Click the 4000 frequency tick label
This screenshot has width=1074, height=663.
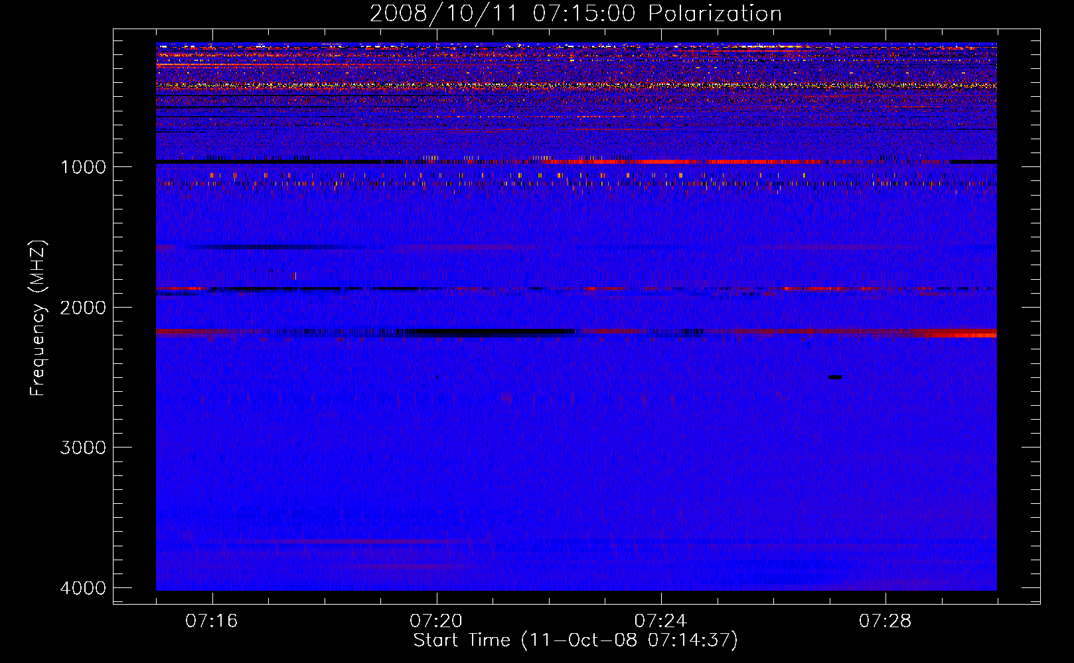[x=83, y=588]
